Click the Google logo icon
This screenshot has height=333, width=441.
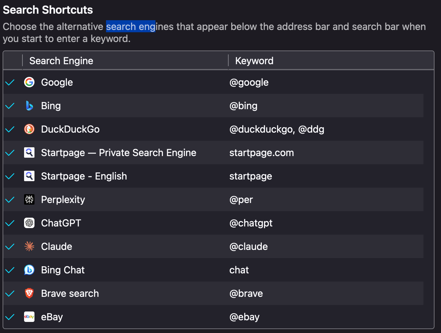coord(29,82)
